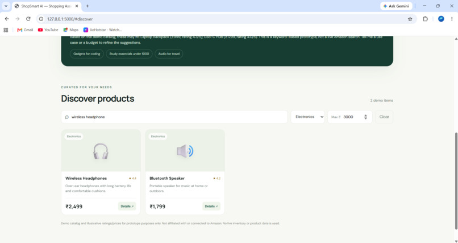Select 'Study essentials under 1000' chip

[x=129, y=54]
